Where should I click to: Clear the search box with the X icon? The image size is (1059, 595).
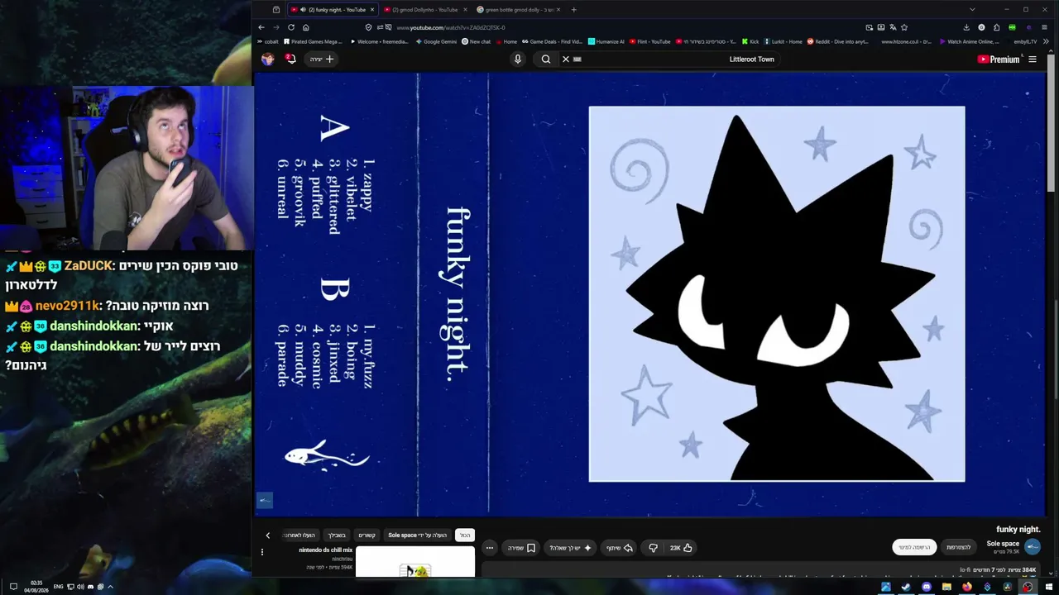[566, 59]
